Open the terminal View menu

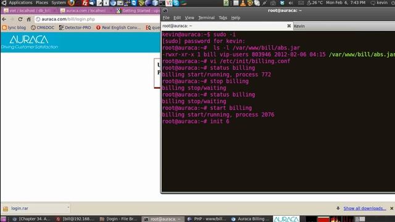189,18
